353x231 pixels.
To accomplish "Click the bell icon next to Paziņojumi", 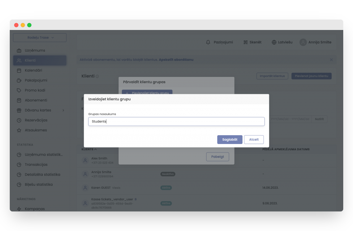I will 208,42.
